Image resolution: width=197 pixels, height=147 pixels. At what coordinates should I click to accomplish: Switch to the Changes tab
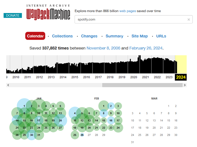tap(89, 36)
